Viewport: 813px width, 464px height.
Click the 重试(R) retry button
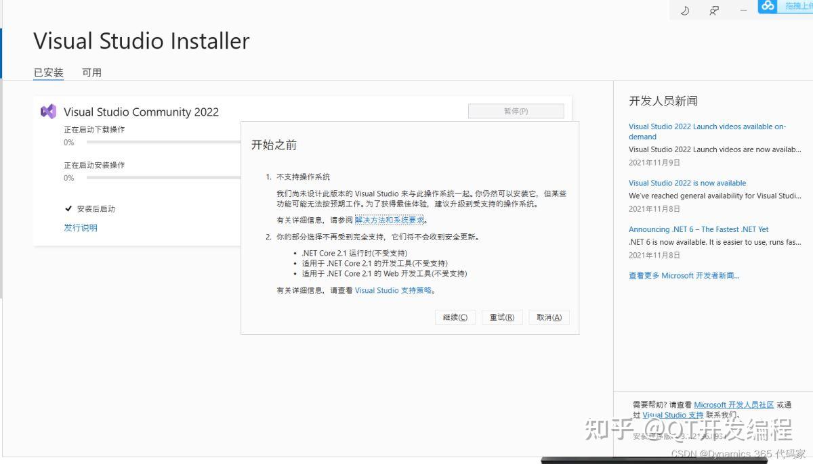tap(502, 317)
